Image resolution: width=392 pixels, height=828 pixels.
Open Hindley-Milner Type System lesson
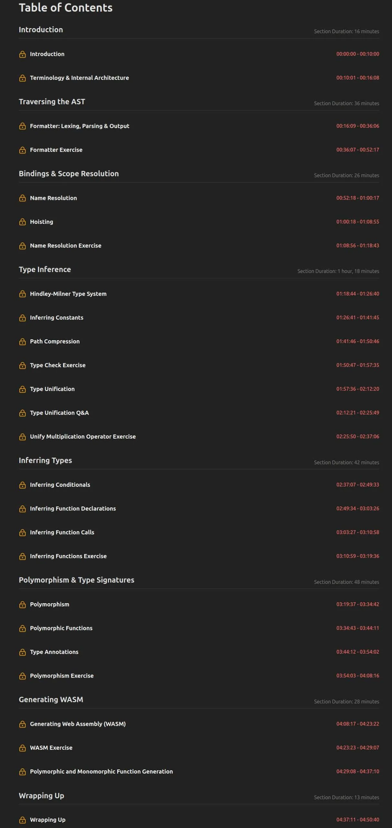coord(68,294)
